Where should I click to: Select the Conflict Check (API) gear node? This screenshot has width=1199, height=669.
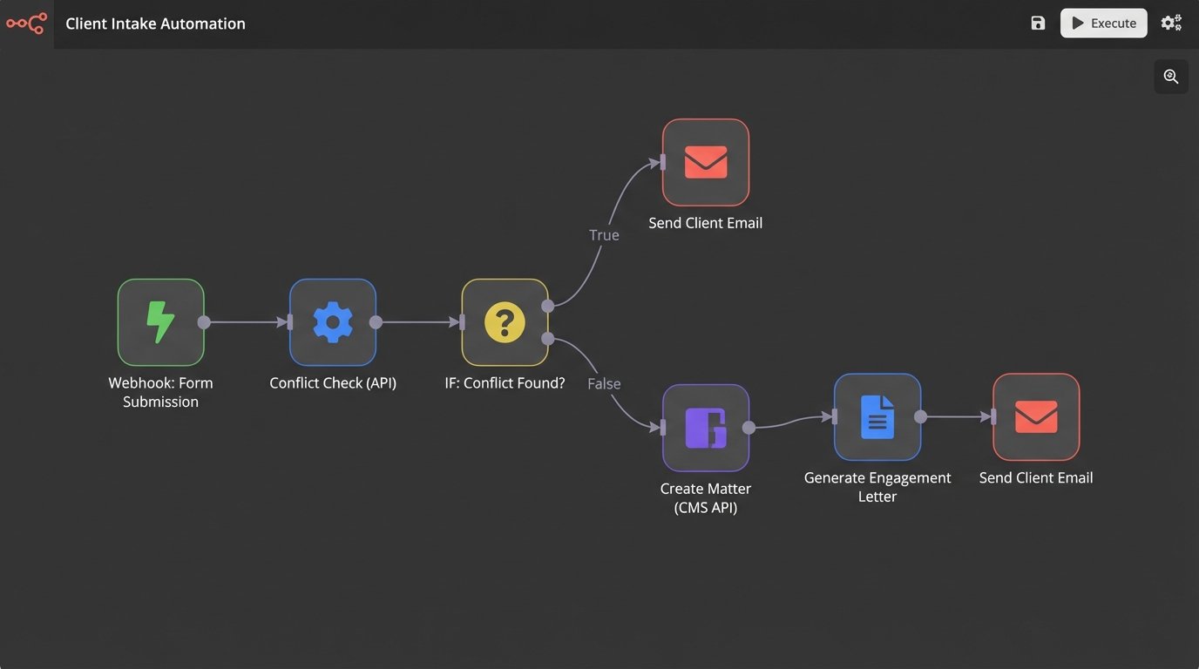point(333,322)
